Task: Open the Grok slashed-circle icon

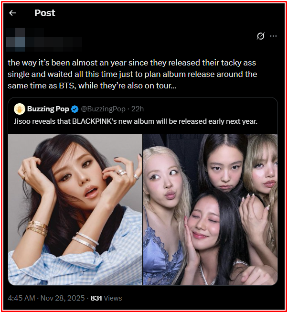Action: point(261,36)
